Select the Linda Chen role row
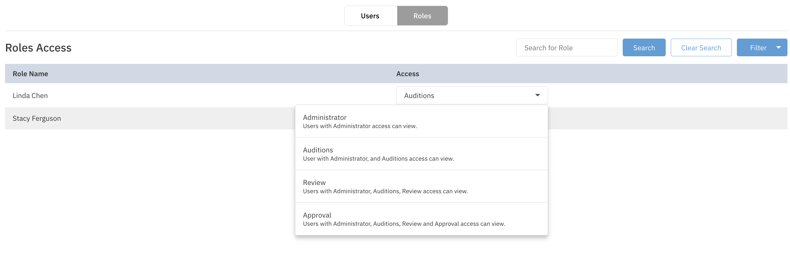This screenshot has width=790, height=253. click(x=30, y=96)
